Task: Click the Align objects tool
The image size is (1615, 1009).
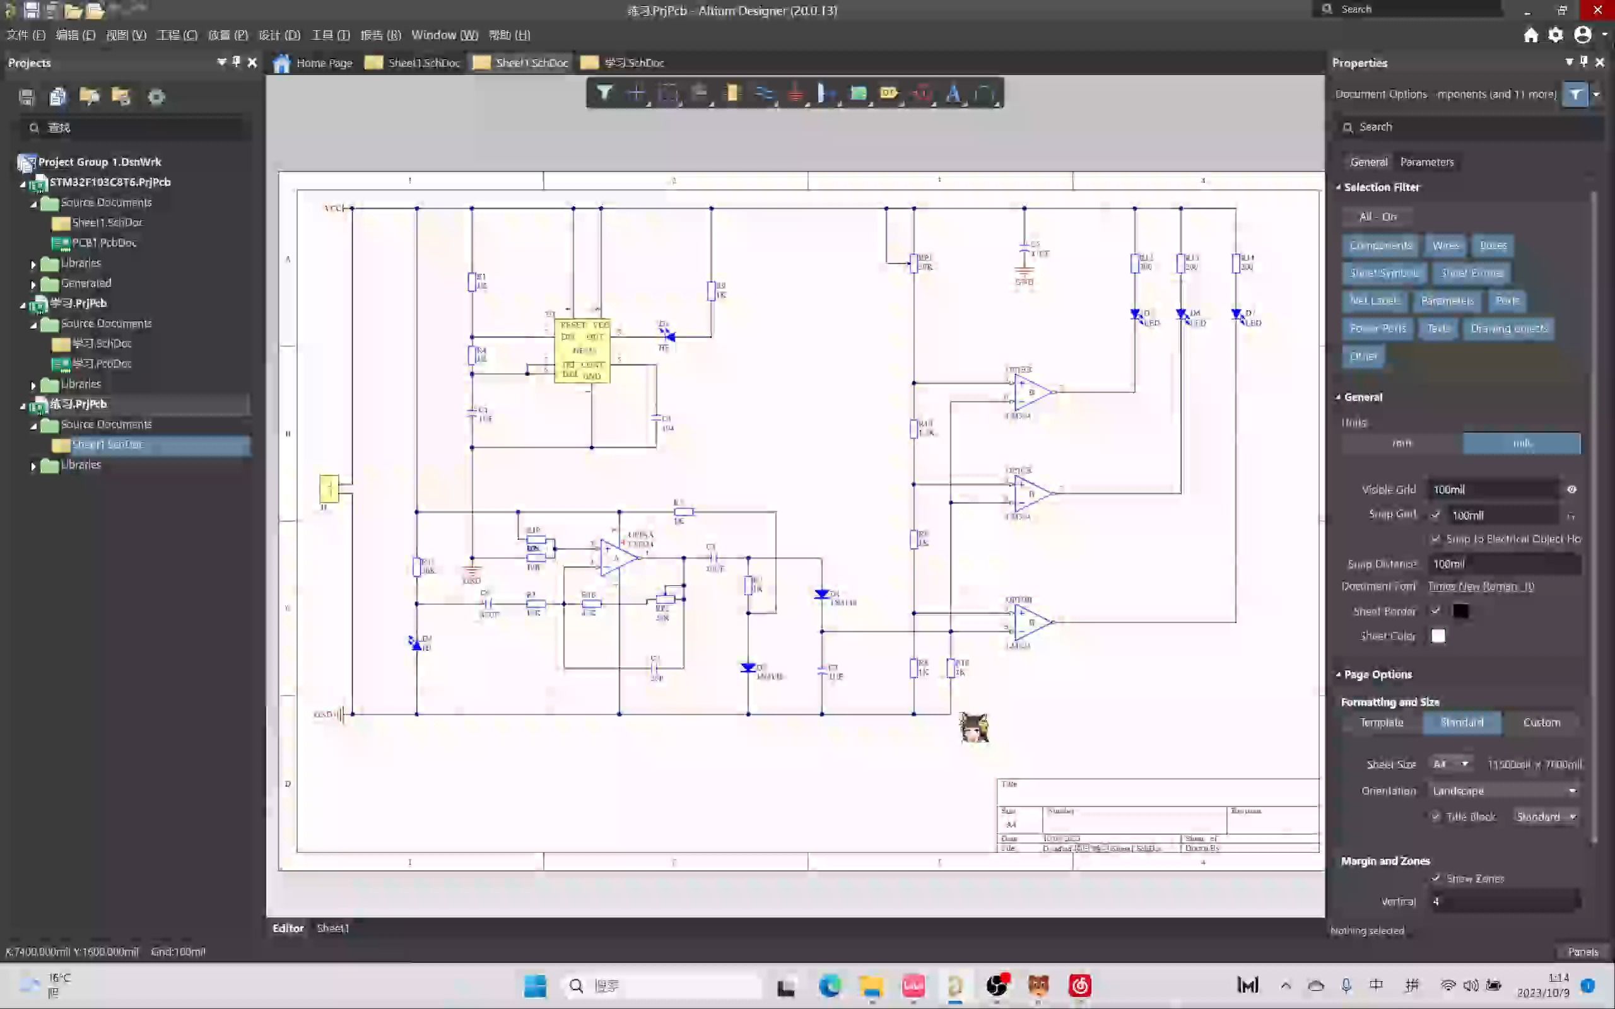Action: click(700, 93)
